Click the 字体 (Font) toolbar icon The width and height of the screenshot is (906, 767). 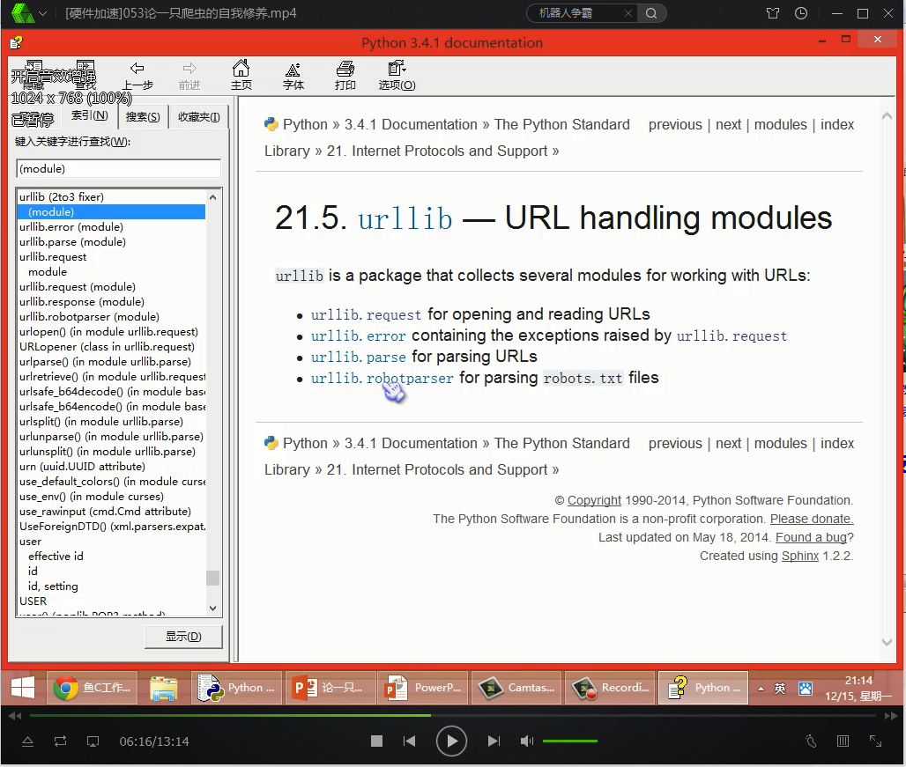coord(293,75)
